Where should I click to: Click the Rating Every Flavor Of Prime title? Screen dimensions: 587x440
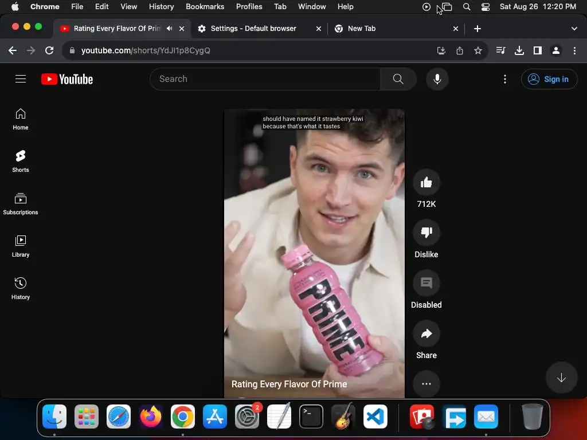tap(289, 384)
